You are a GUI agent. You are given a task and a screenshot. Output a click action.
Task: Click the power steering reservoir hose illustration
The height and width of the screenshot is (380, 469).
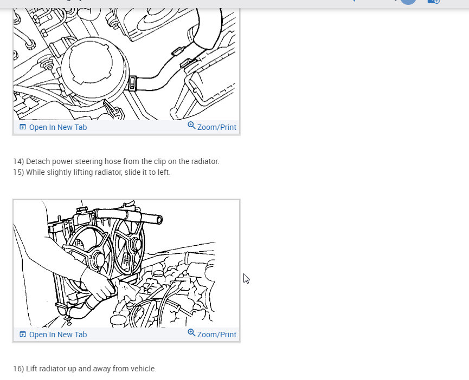(126, 64)
